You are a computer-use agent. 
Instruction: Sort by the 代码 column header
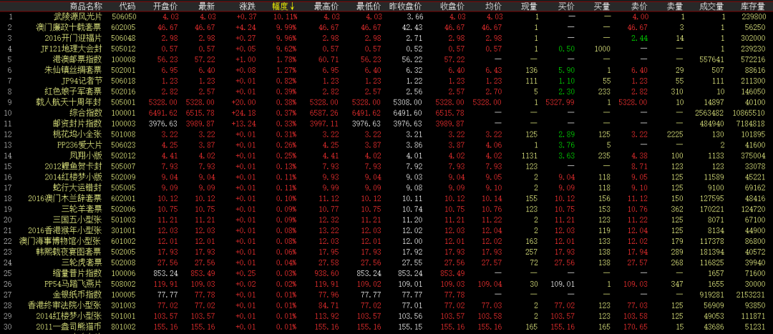click(127, 6)
